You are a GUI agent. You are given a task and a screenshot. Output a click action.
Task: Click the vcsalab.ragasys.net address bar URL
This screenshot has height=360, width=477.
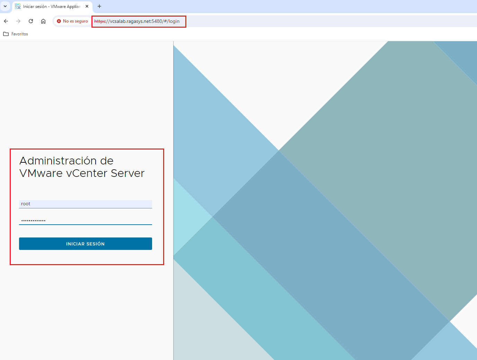(137, 21)
